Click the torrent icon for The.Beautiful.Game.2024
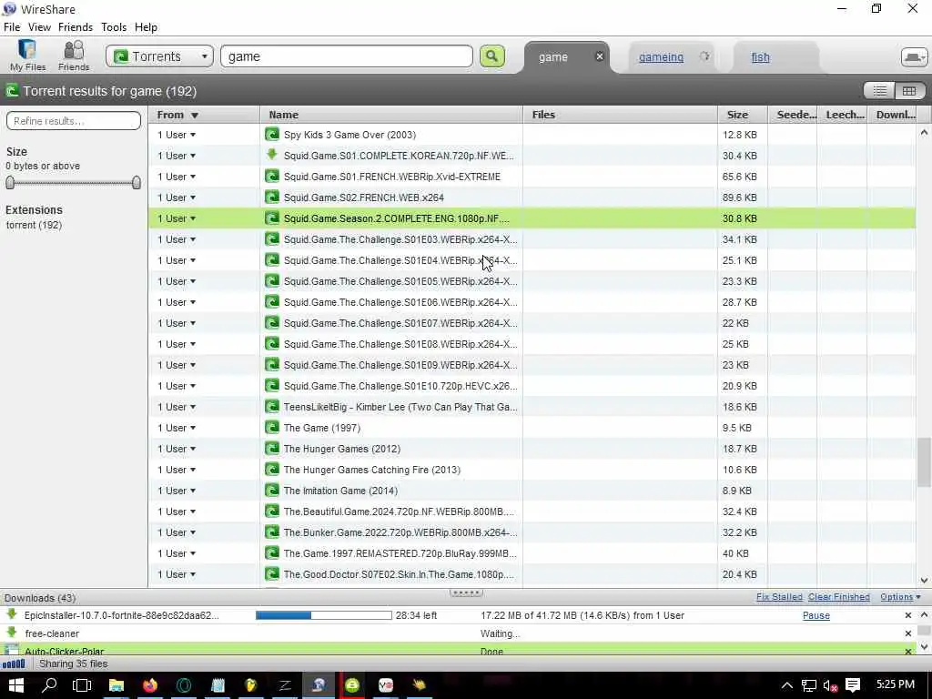The width and height of the screenshot is (932, 699). pyautogui.click(x=272, y=512)
